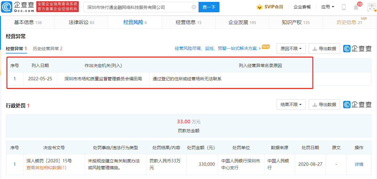
Task: Open the Qcc.com logo home link
Action: [x=18, y=7]
